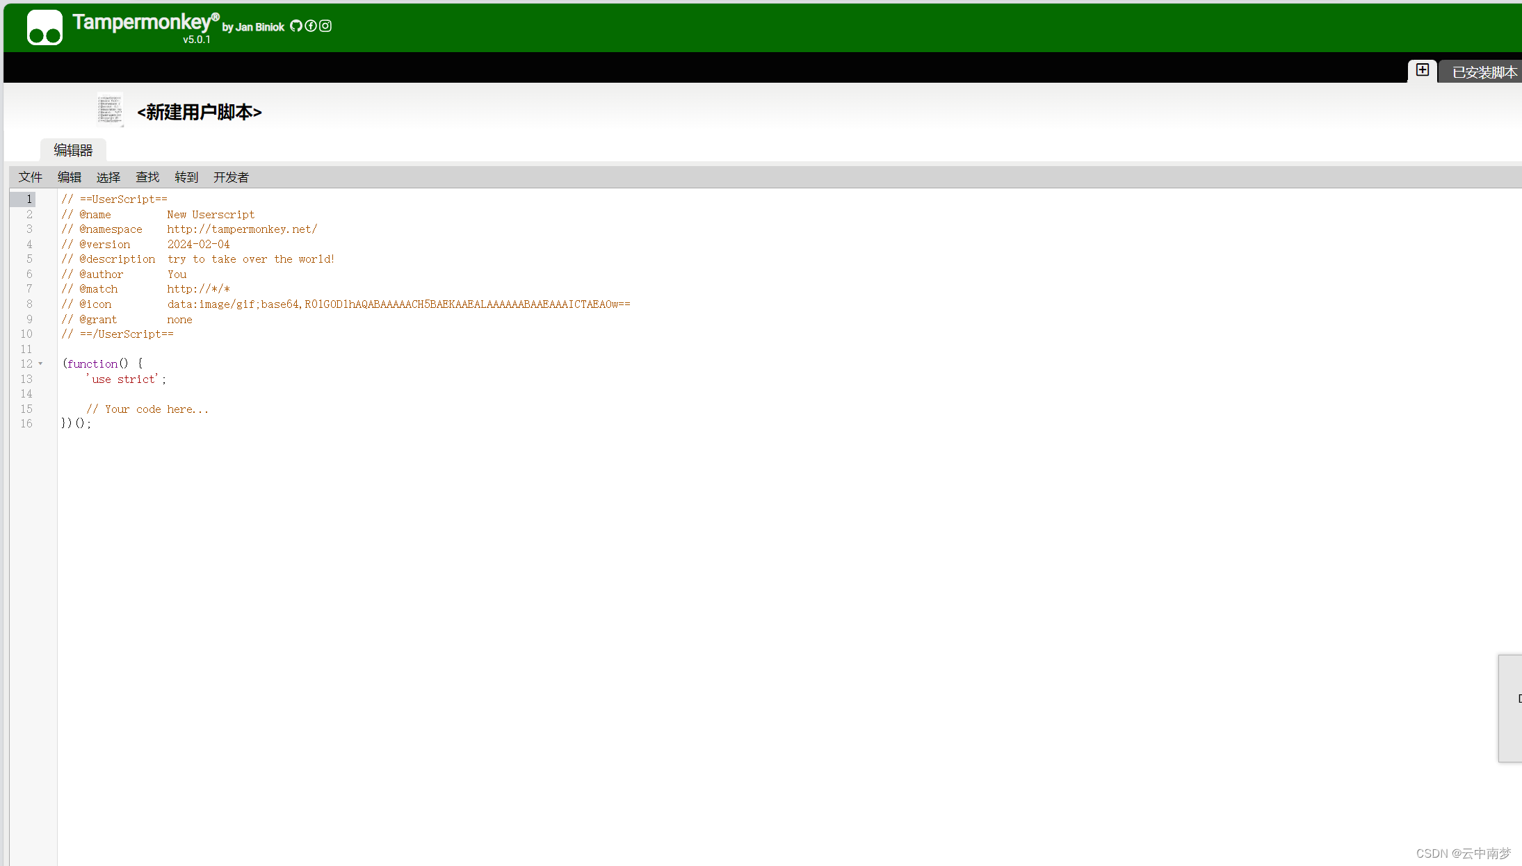Click the "by Jan Biniok" author link
The width and height of the screenshot is (1522, 866).
coord(253,27)
